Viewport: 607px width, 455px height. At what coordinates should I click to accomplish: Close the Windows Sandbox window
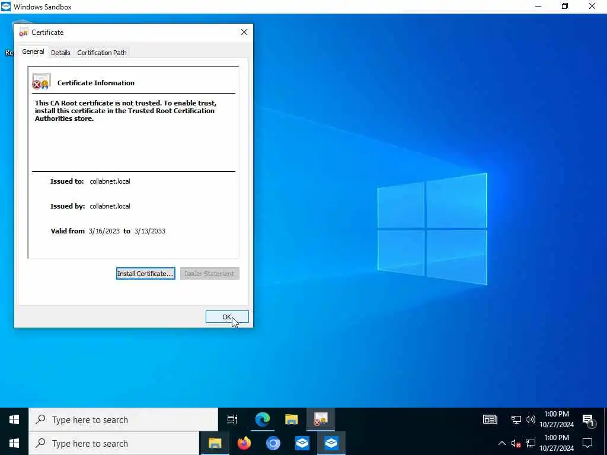pos(592,7)
